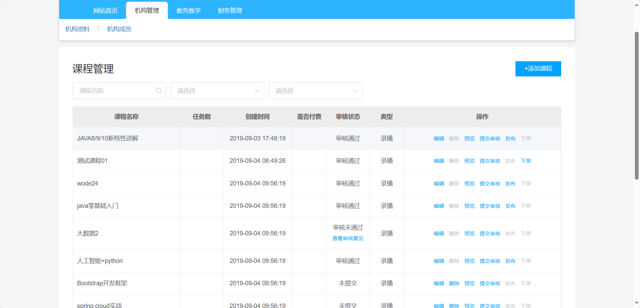This screenshot has height=308, width=640.
Task: Open 查看审核意见 for 大数据2
Action: [x=348, y=238]
